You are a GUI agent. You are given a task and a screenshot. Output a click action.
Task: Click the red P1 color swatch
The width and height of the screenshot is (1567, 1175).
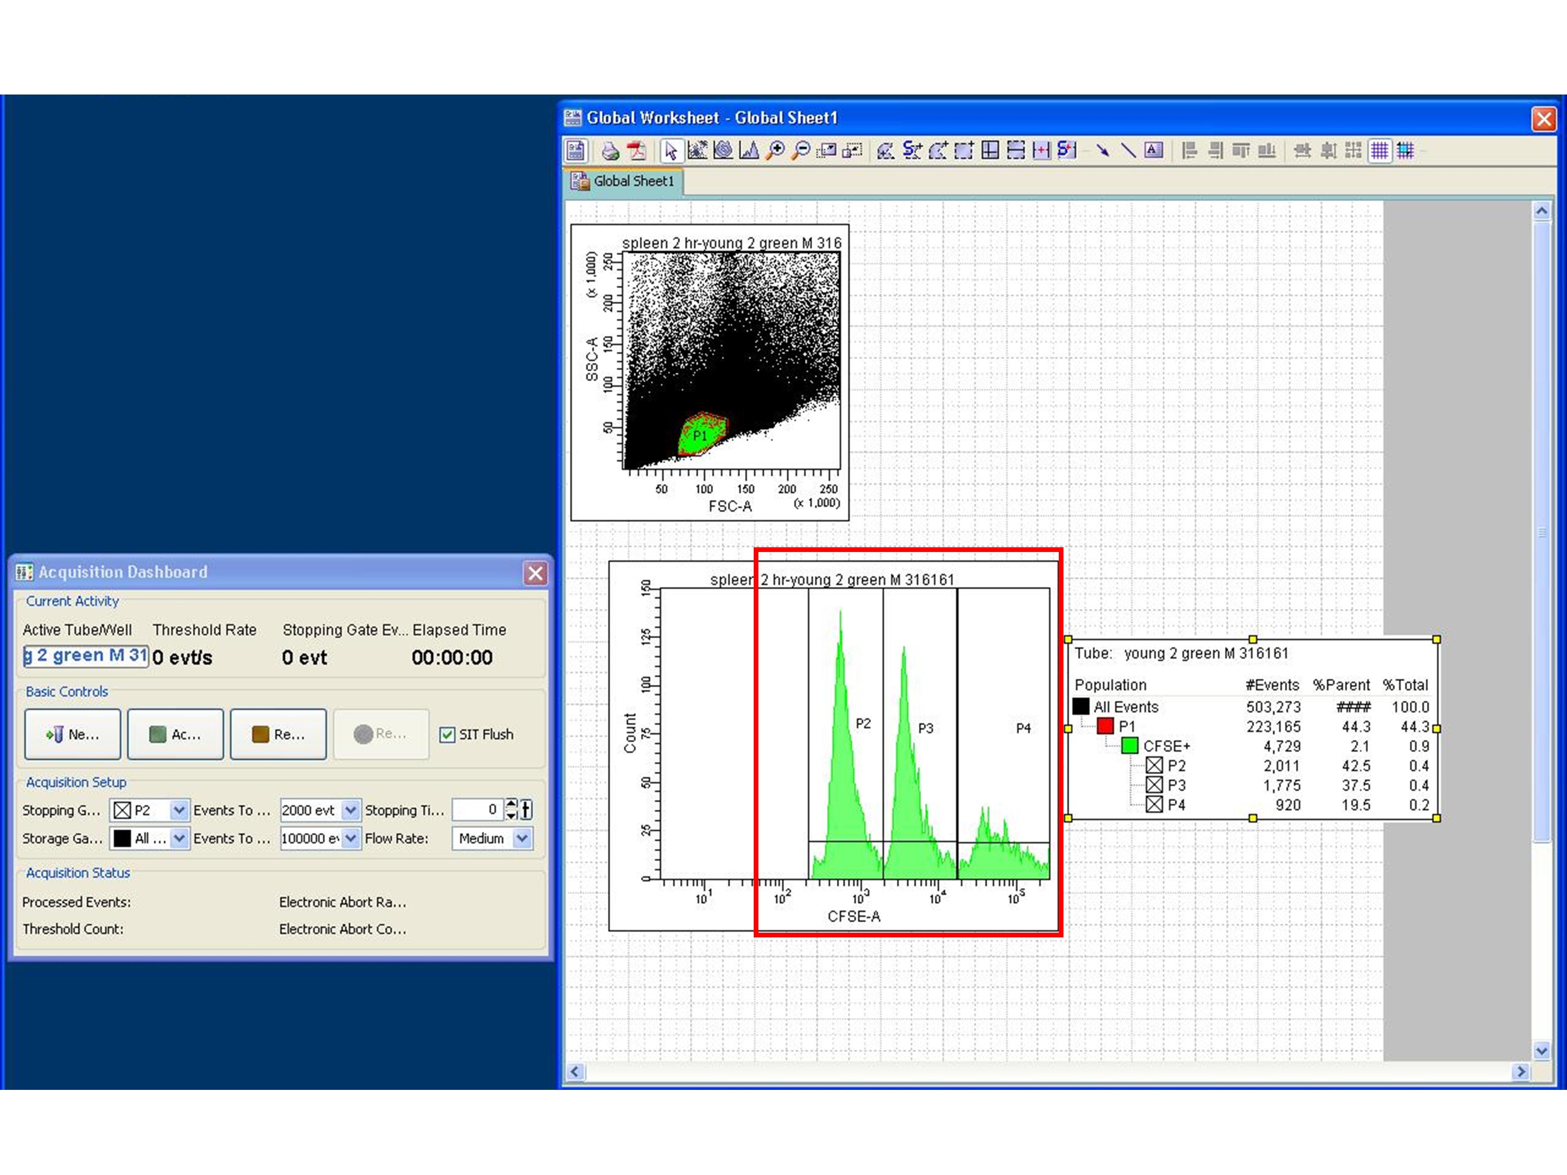tap(1105, 726)
